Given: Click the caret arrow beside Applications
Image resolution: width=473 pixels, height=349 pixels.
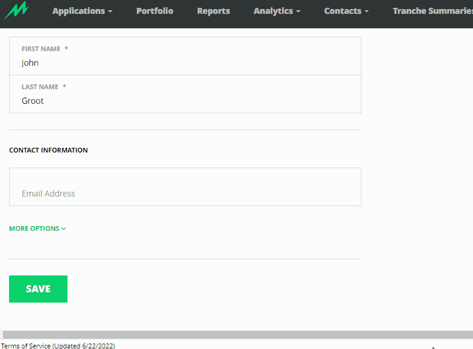Looking at the screenshot, I should (x=110, y=11).
